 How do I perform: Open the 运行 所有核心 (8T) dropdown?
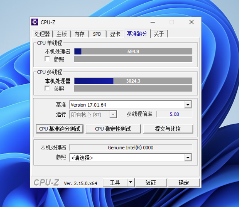point(93,115)
